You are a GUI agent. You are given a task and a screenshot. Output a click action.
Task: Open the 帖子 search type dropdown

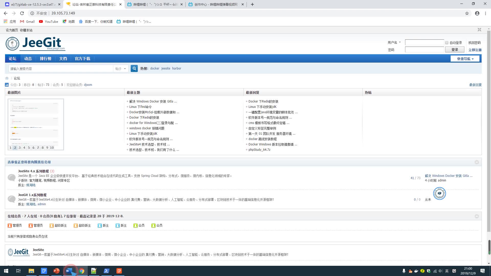point(120,68)
